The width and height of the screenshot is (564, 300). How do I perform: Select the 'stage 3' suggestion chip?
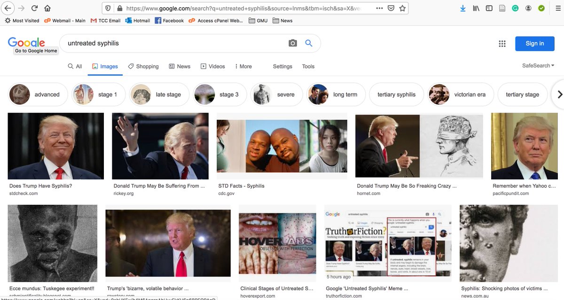pos(219,94)
